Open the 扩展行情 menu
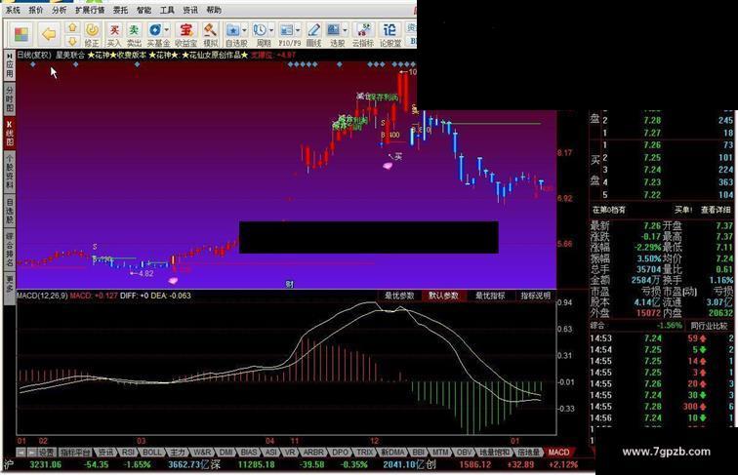 click(90, 10)
